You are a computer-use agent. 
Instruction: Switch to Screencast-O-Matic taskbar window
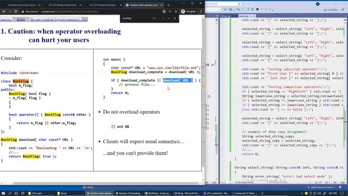[245, 193]
